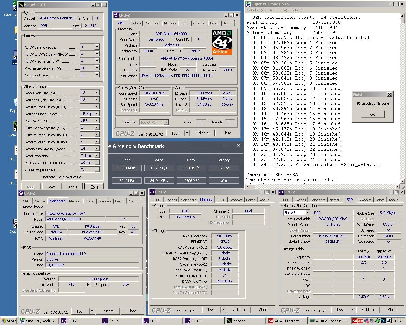Open the Xgpro desktop icon
The width and height of the screenshot is (406, 325).
click(15, 223)
